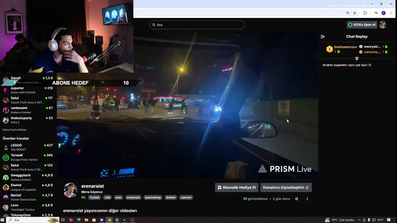Screen dimensions: 397x223
Task: Open the Chrome profile E avatar
Action: pos(384,13)
